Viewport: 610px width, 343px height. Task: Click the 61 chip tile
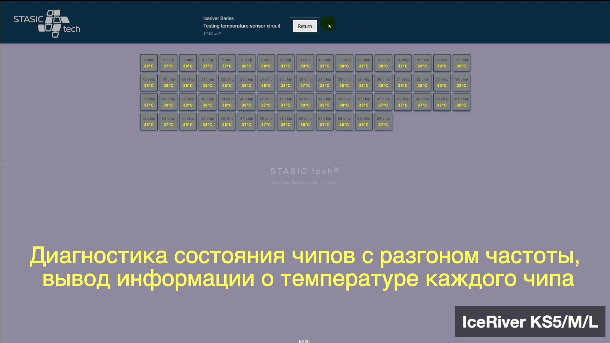click(325, 122)
